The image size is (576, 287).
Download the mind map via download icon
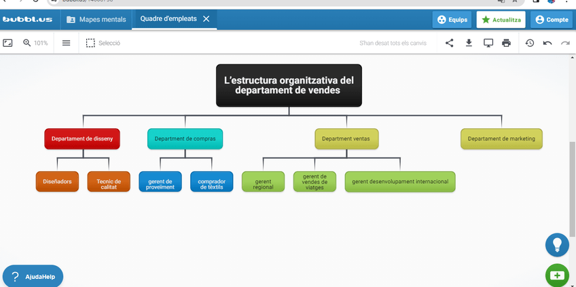[x=469, y=43]
